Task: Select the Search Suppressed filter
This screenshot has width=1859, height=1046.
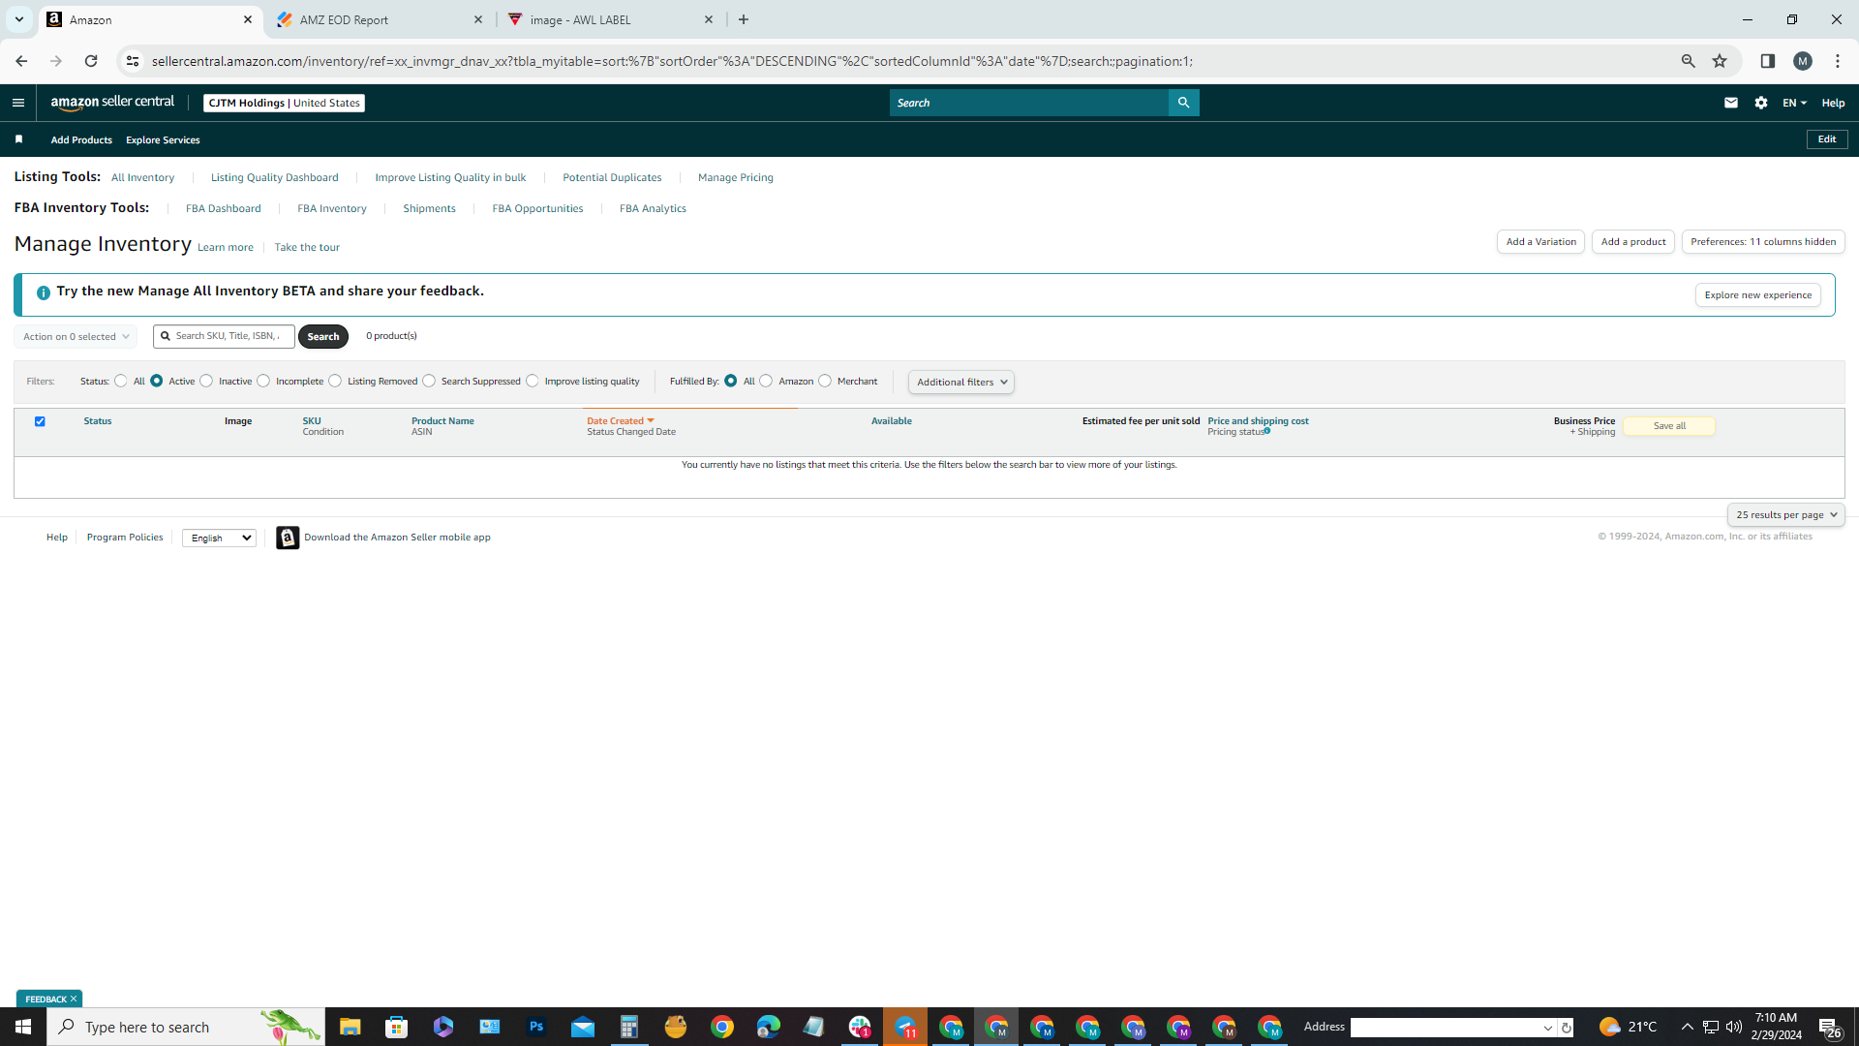Action: (429, 381)
